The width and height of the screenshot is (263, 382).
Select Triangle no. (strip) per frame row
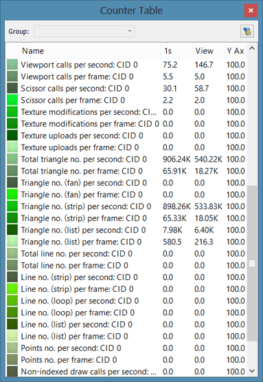coord(126,218)
